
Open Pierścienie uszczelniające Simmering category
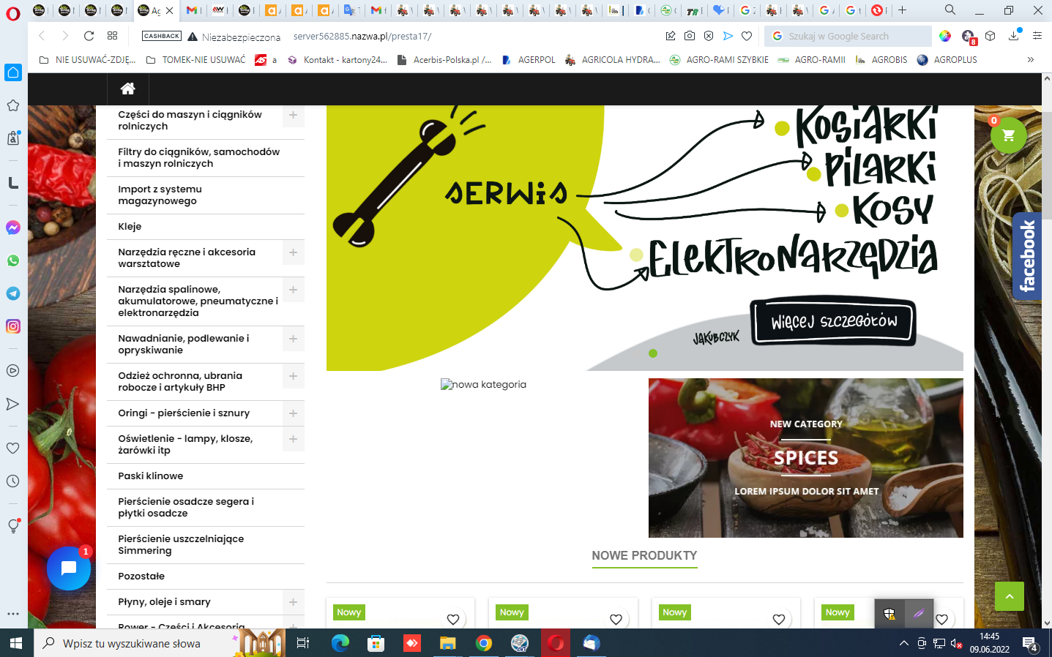181,545
